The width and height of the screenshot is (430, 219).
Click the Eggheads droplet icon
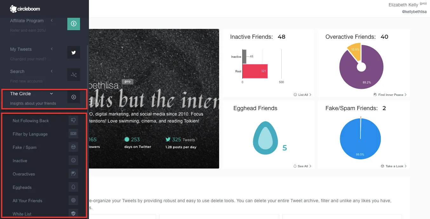(x=73, y=187)
